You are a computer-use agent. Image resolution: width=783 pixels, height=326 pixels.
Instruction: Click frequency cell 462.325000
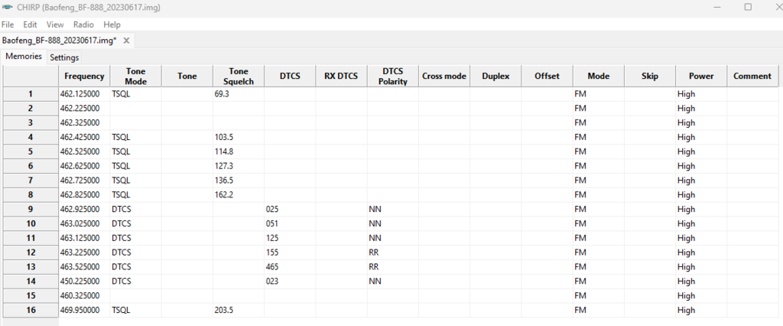(84, 122)
